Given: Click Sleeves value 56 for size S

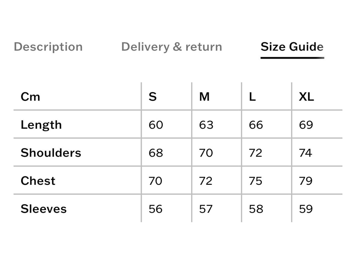Looking at the screenshot, I should (156, 209).
